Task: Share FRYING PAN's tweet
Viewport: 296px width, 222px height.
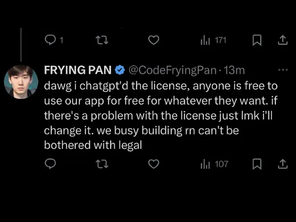Action: coord(282,164)
